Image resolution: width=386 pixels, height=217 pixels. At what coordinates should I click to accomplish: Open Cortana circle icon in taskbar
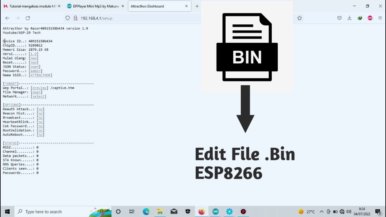point(118,212)
